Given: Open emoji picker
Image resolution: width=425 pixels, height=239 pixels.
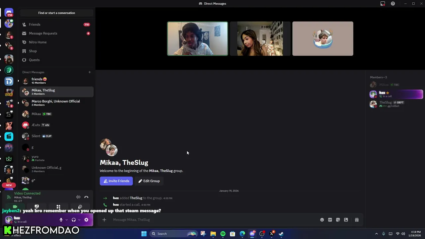Looking at the screenshot, I should [x=322, y=220].
